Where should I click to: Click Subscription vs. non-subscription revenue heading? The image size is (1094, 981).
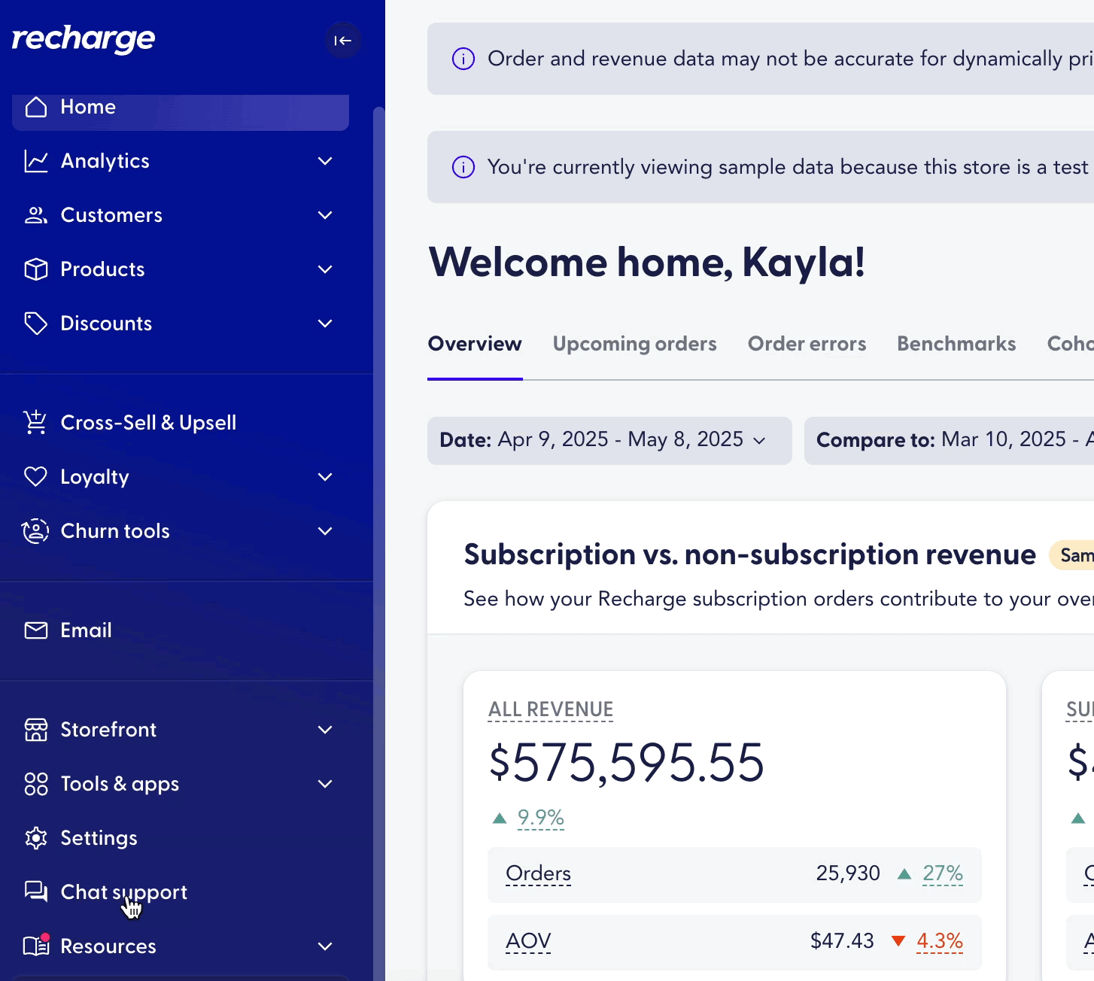(750, 554)
